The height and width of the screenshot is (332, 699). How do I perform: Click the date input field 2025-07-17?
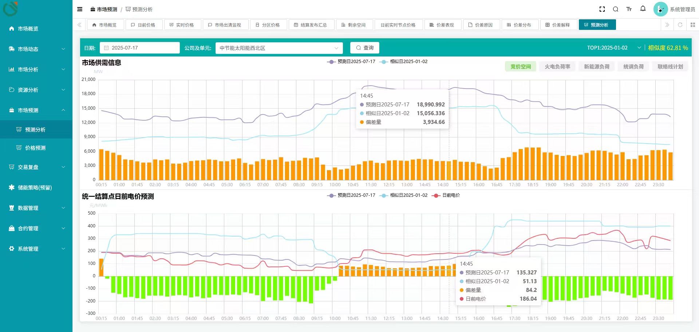(x=139, y=48)
